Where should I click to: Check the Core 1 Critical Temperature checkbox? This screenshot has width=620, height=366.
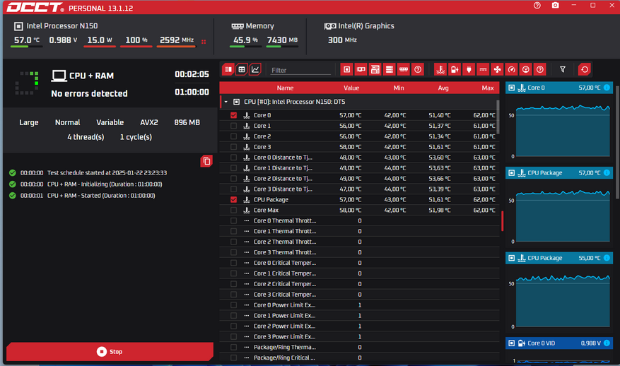[x=234, y=273]
